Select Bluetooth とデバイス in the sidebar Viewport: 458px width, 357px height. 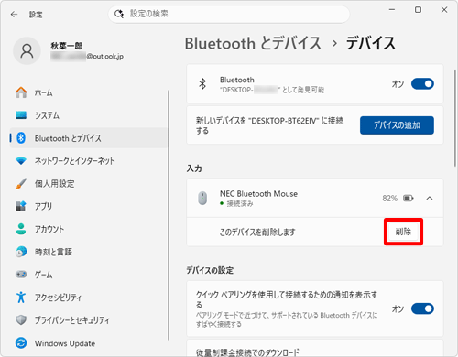pos(89,138)
